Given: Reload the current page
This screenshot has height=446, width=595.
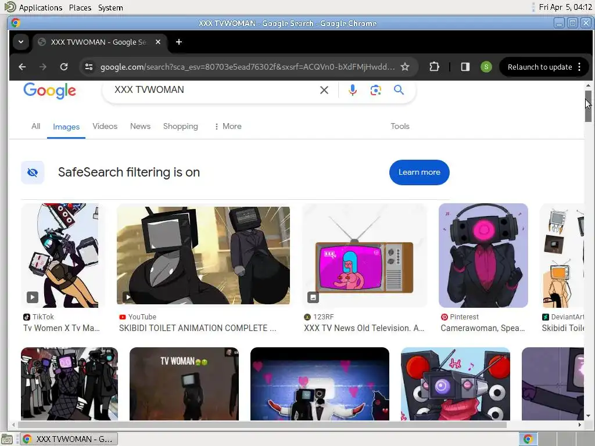Looking at the screenshot, I should pyautogui.click(x=64, y=67).
